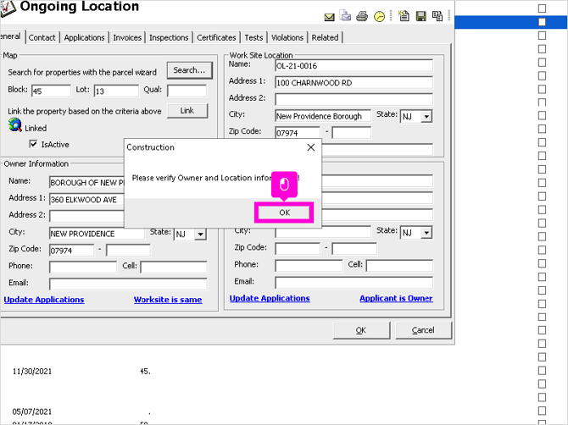The image size is (568, 425).
Task: Switch to the General tab
Action: (x=11, y=36)
